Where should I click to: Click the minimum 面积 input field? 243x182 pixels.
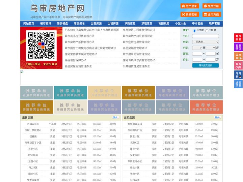[x=197, y=54]
